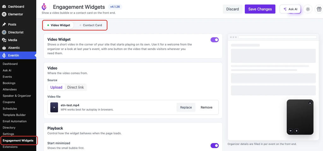Click the Save Changes button

pyautogui.click(x=260, y=9)
